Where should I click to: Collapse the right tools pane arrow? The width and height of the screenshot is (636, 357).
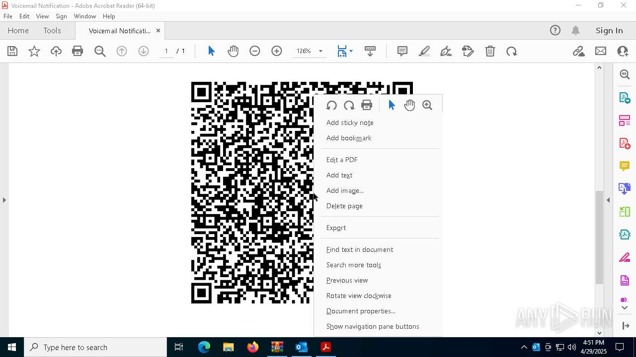pyautogui.click(x=608, y=200)
